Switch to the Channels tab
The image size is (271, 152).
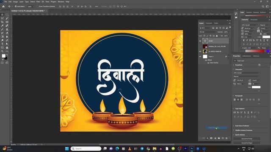click(209, 23)
